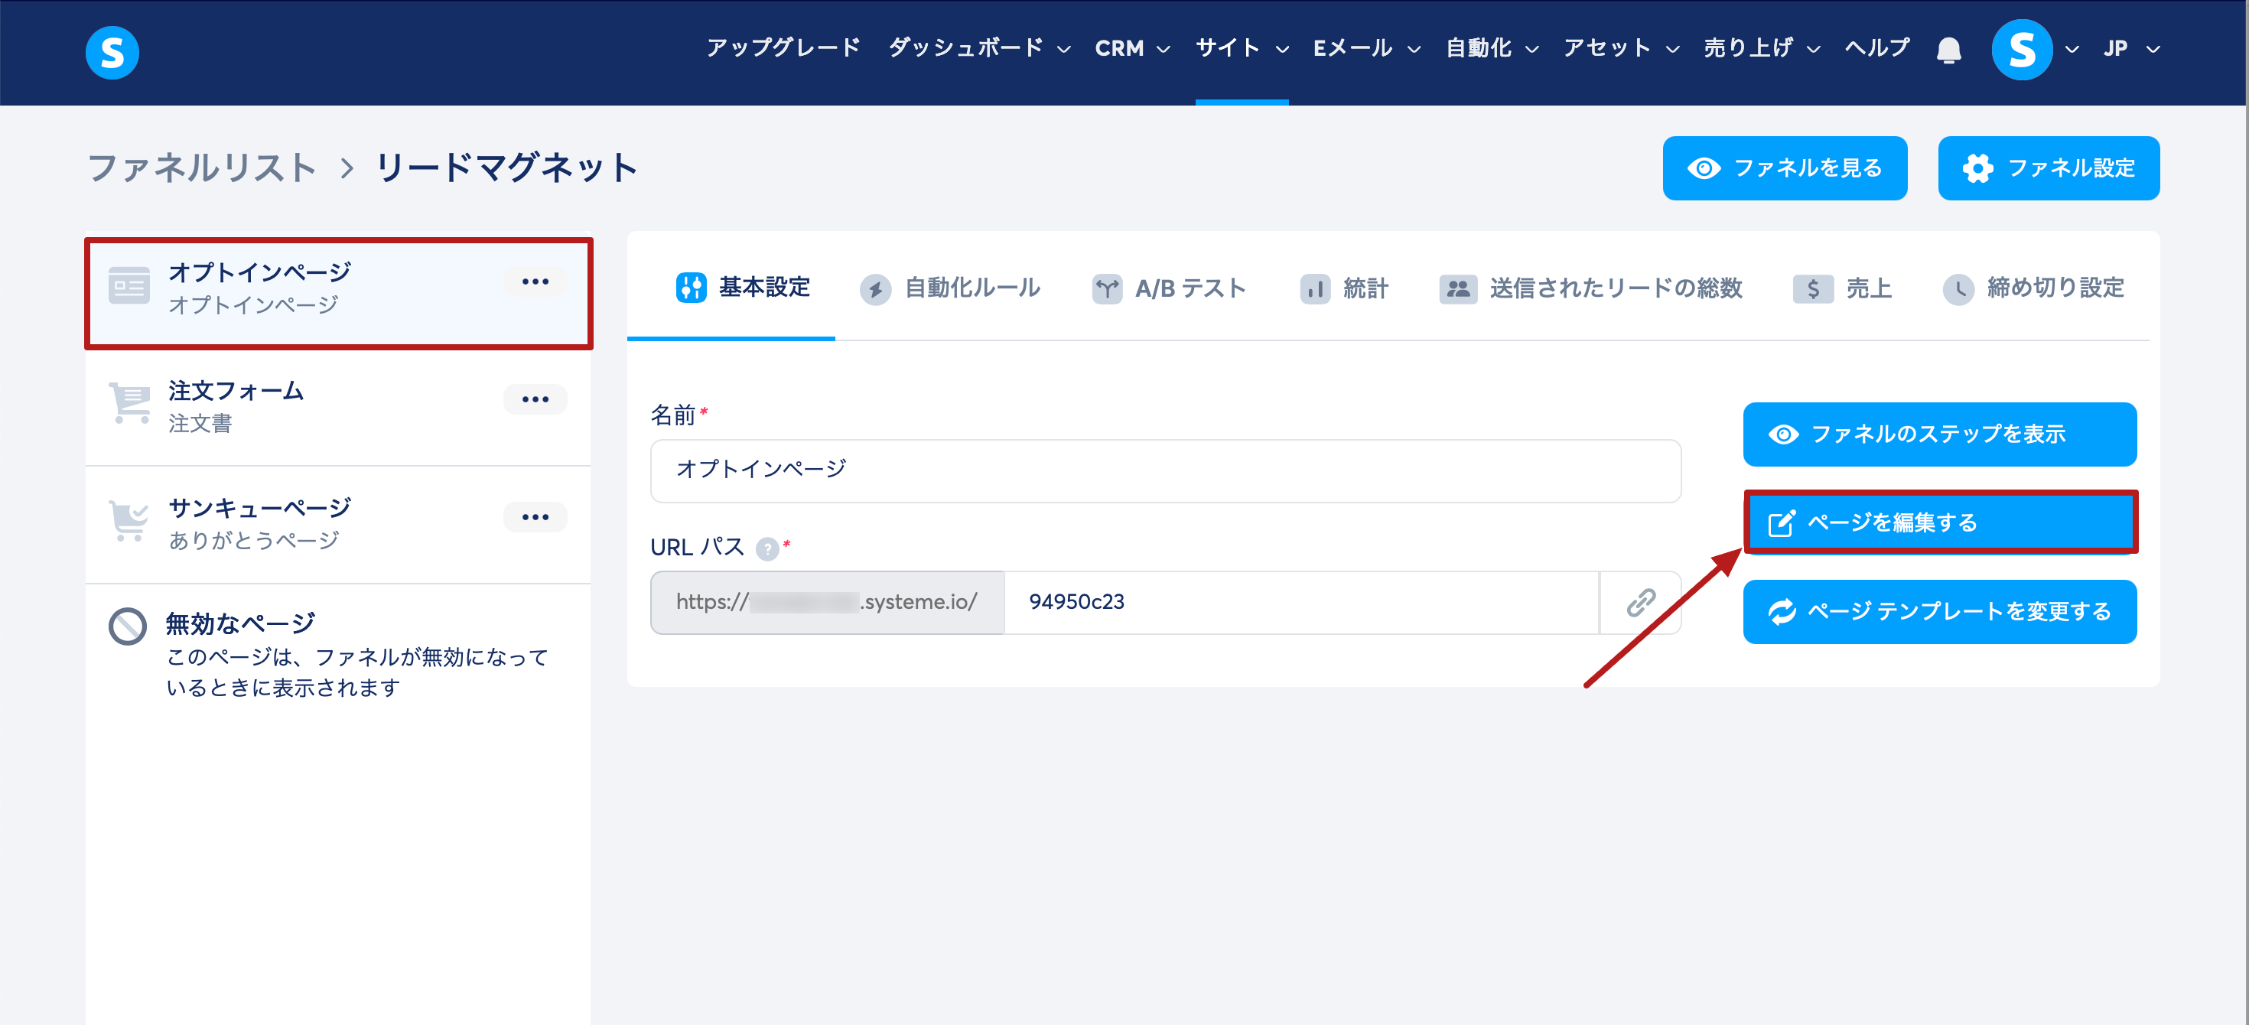Click URL path help question icon
Viewport: 2249px width, 1025px height.
point(766,549)
